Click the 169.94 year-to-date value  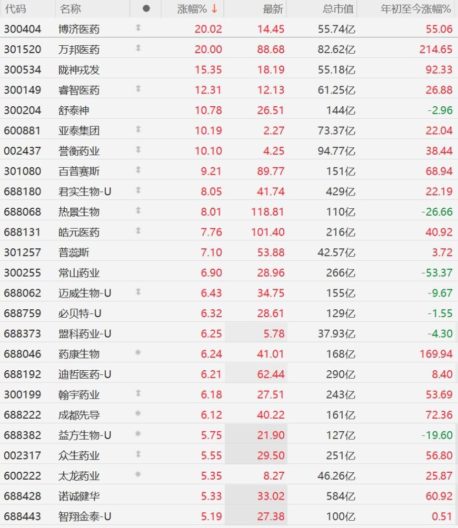pyautogui.click(x=435, y=354)
